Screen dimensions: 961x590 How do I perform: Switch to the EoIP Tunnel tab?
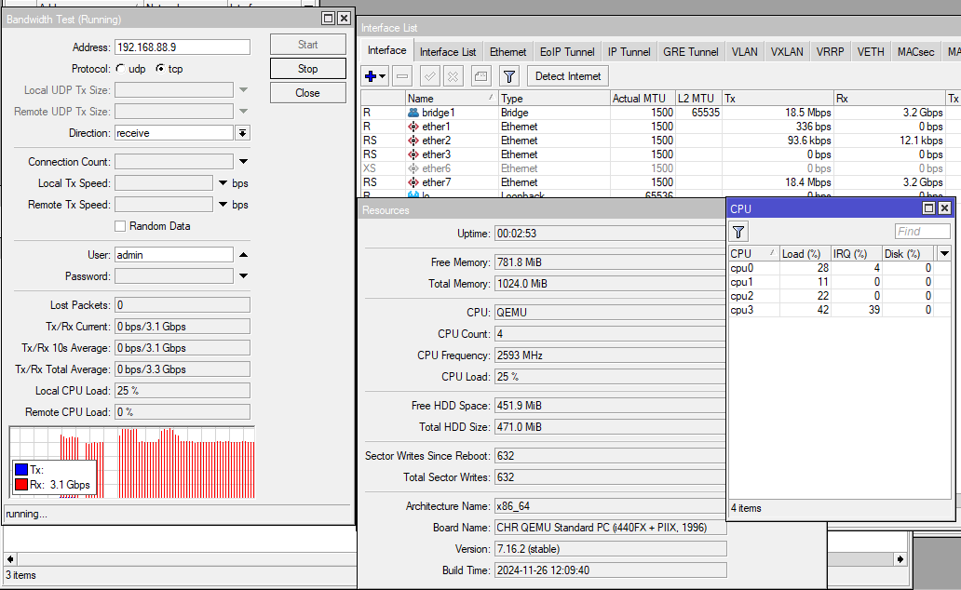click(x=567, y=52)
